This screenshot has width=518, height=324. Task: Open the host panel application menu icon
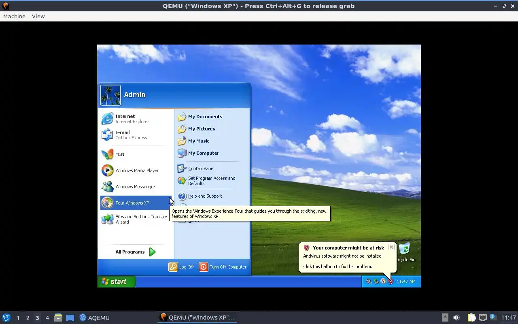pos(6,318)
